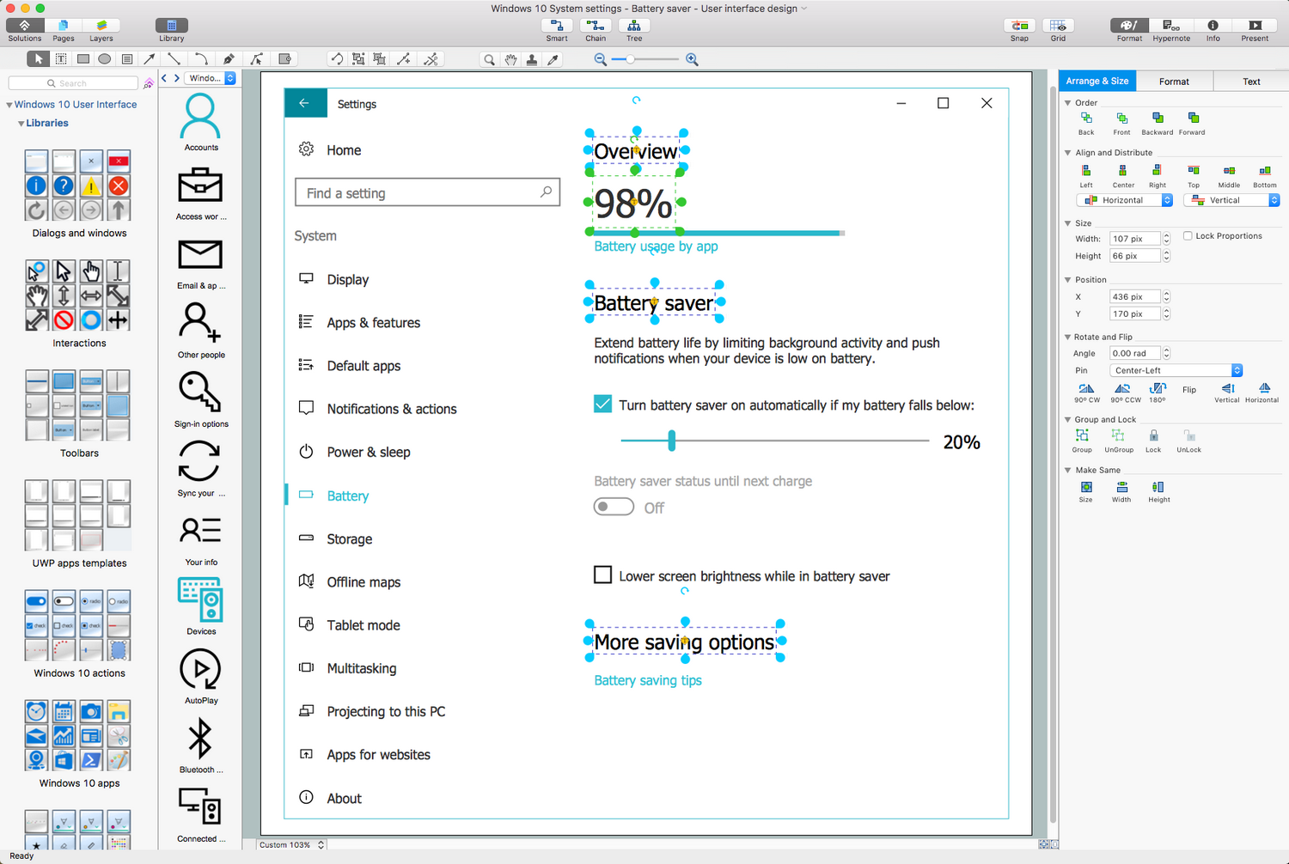Uncheck Turn battery saver on automatically
1289x864 pixels.
pyautogui.click(x=602, y=405)
